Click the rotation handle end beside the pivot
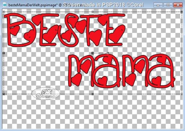 coord(108,53)
